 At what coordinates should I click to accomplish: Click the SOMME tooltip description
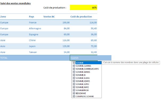pos(131,62)
